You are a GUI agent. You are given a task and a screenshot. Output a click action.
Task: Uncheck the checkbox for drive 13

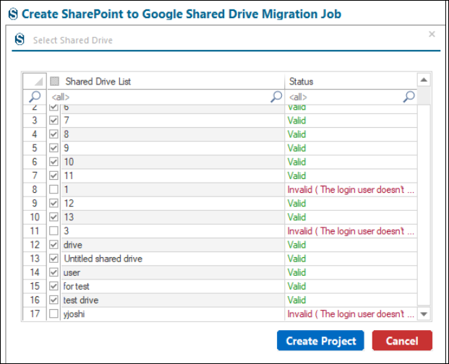click(x=54, y=217)
